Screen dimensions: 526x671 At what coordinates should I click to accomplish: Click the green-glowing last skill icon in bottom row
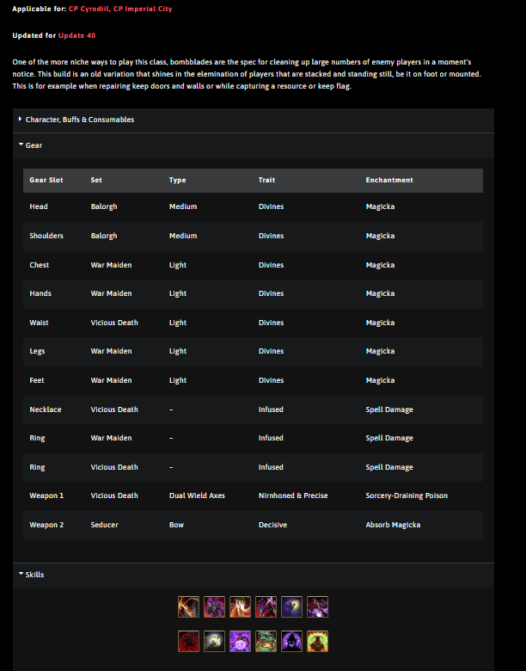318,641
